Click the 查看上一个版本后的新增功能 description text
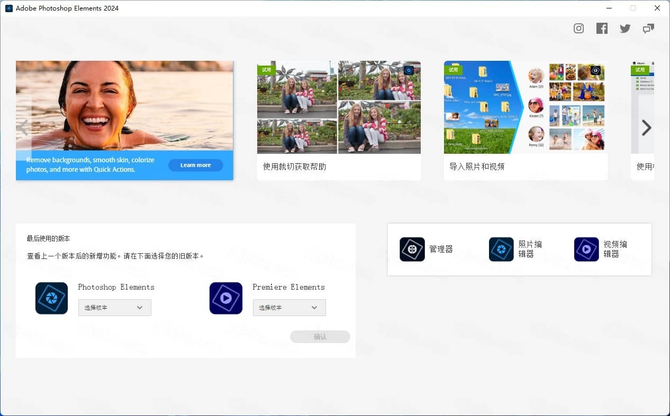The height and width of the screenshot is (416, 670). [x=115, y=256]
